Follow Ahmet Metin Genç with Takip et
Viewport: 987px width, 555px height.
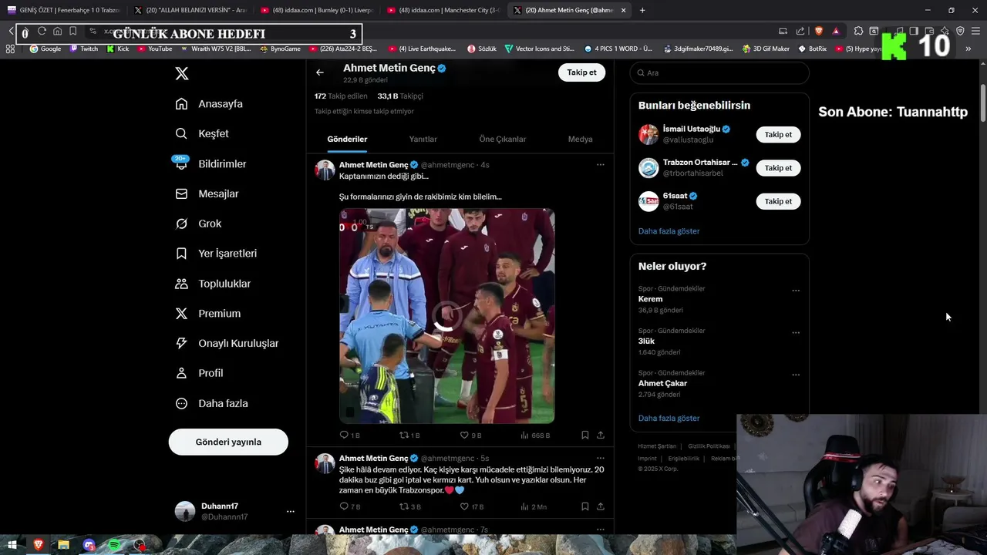coord(581,72)
